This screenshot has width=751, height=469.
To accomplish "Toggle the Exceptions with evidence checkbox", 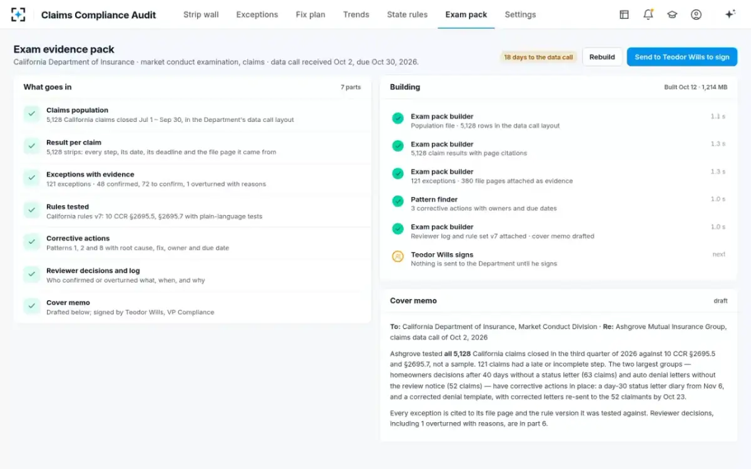I will pyautogui.click(x=31, y=178).
